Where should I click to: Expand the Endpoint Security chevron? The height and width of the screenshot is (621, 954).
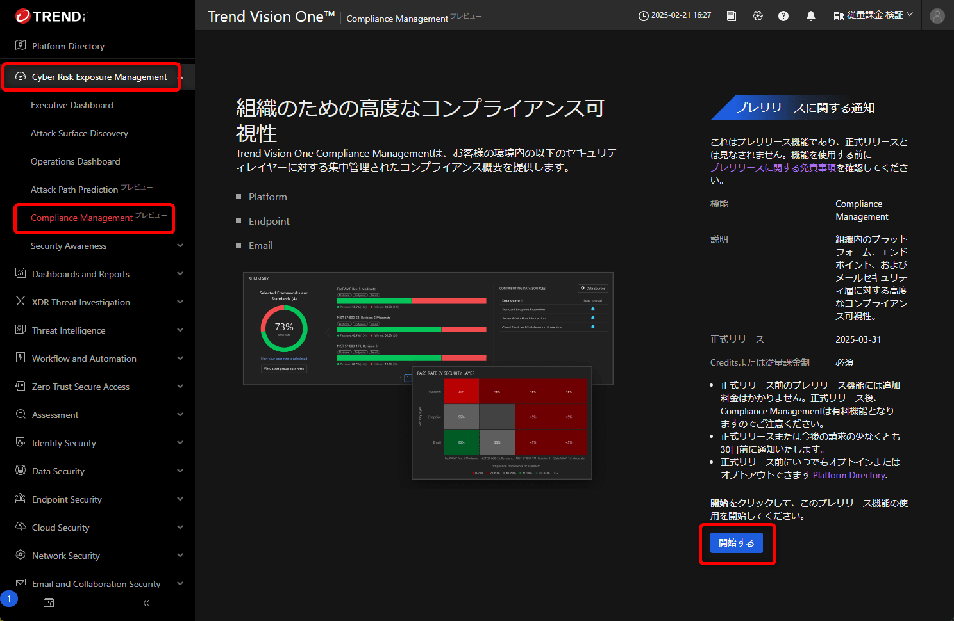point(180,499)
